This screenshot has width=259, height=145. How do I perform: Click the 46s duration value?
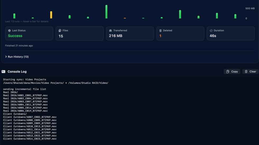point(213,36)
